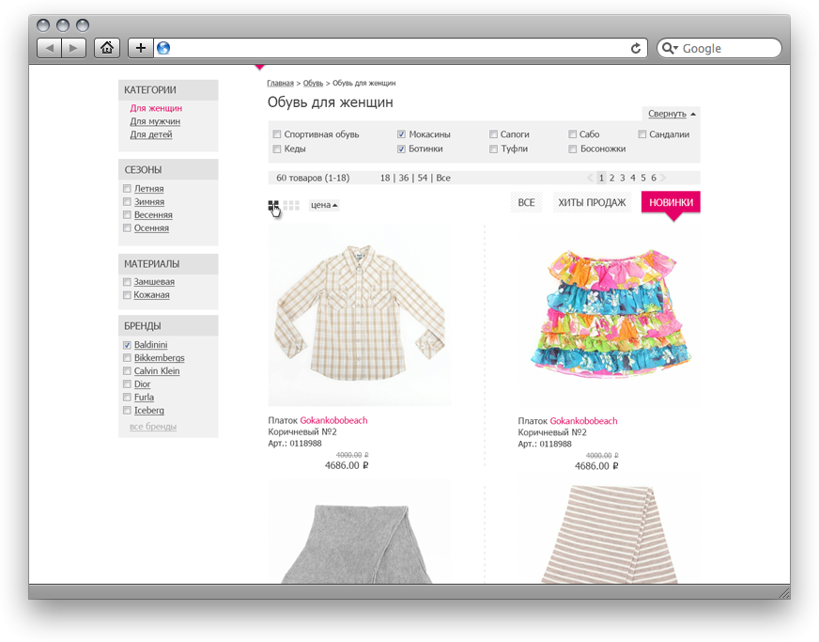
Task: Check the Замшевая material checkbox
Action: [x=127, y=282]
